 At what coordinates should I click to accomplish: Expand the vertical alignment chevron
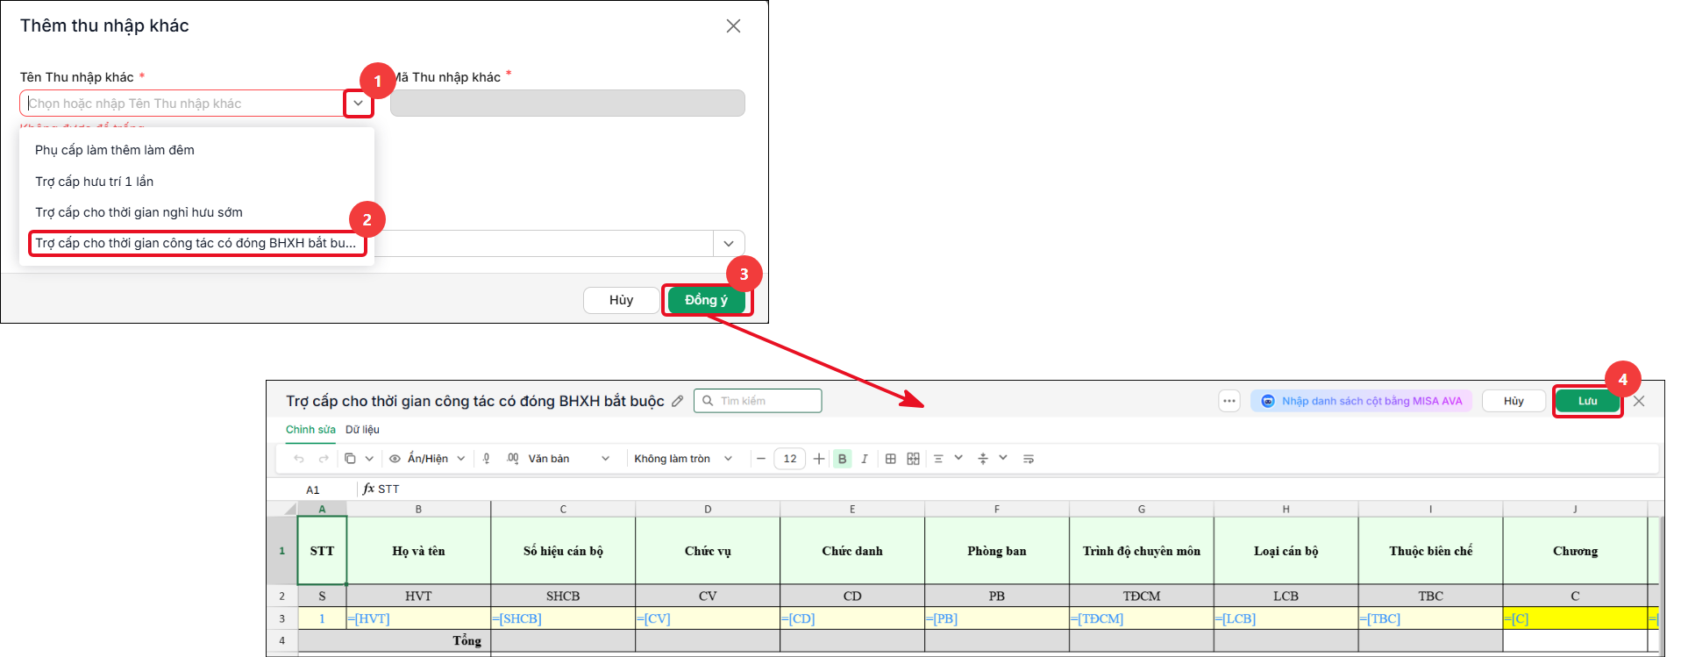(x=1003, y=458)
